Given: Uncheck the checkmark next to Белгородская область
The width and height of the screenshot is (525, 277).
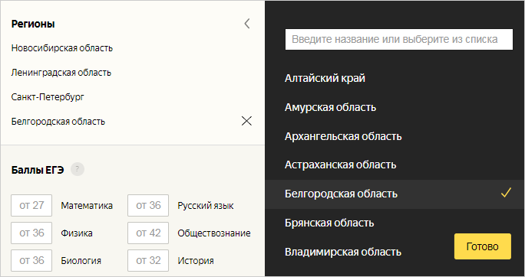Looking at the screenshot, I should pos(506,193).
